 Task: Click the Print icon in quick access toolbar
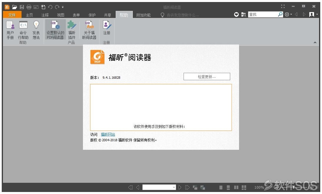click(x=29, y=7)
